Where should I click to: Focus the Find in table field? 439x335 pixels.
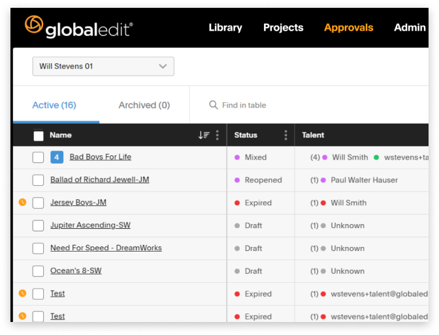pyautogui.click(x=244, y=105)
